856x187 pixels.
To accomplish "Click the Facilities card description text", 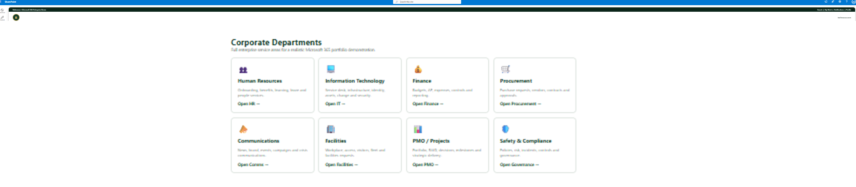I will pyautogui.click(x=355, y=153).
